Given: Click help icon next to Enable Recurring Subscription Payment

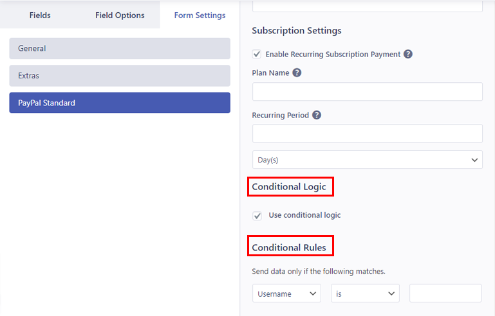Looking at the screenshot, I should [x=408, y=55].
